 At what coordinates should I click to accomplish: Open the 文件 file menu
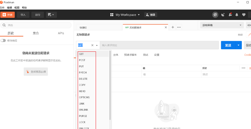2,8
